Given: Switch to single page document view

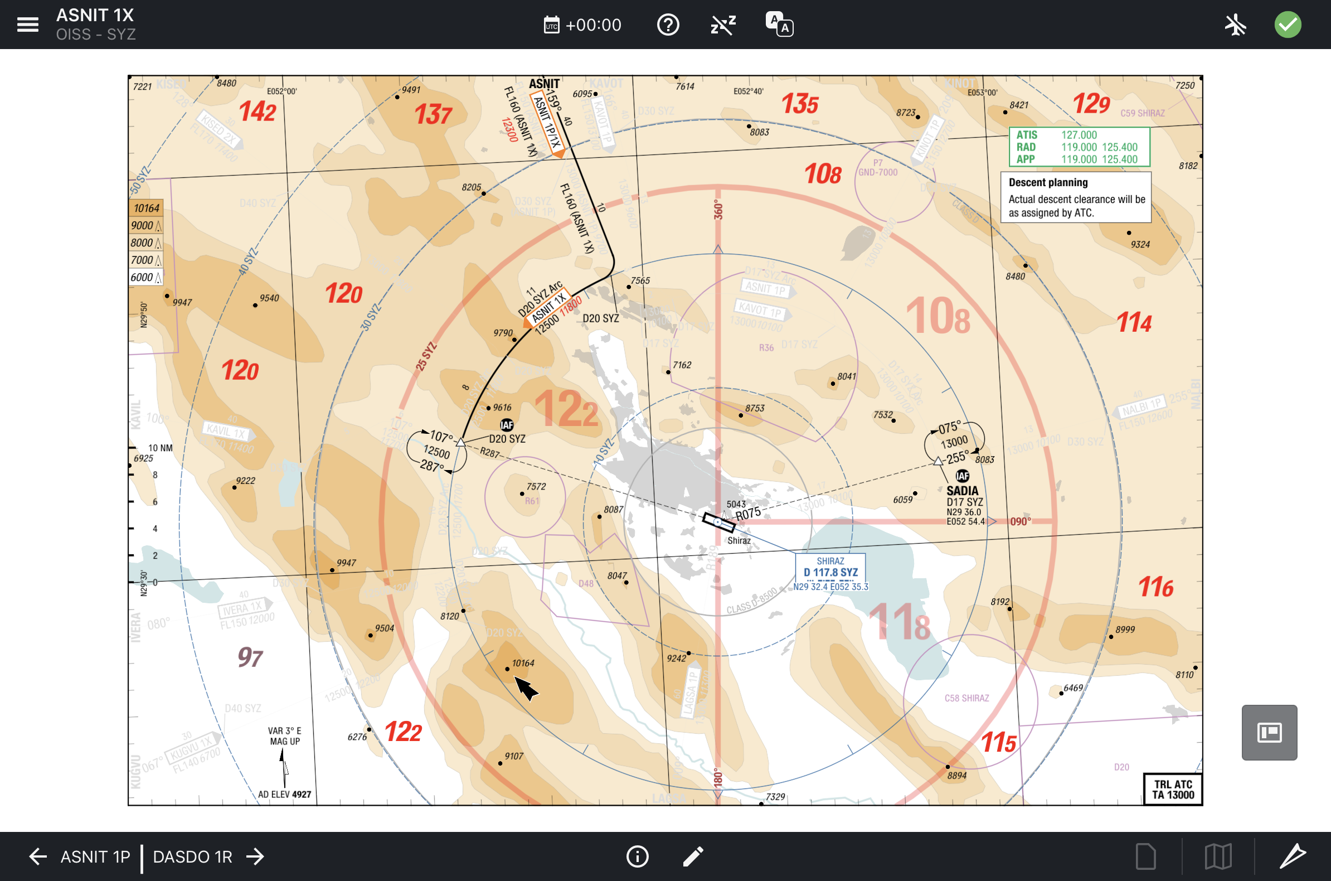Looking at the screenshot, I should point(1145,856).
